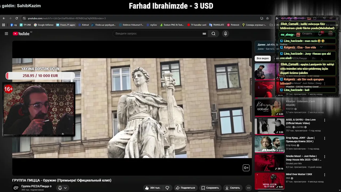Open Mind Over Matter SNX thumbnail
This screenshot has height=192, width=341.
(x=269, y=181)
